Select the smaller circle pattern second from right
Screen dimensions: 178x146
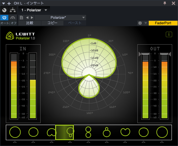pos(143,132)
